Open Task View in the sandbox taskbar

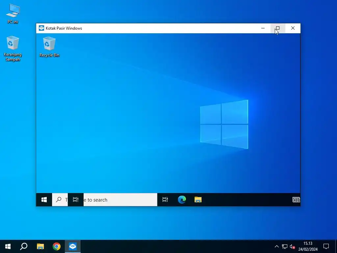[165, 200]
